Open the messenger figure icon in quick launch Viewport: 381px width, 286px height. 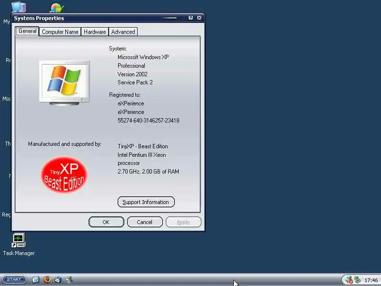(69, 279)
